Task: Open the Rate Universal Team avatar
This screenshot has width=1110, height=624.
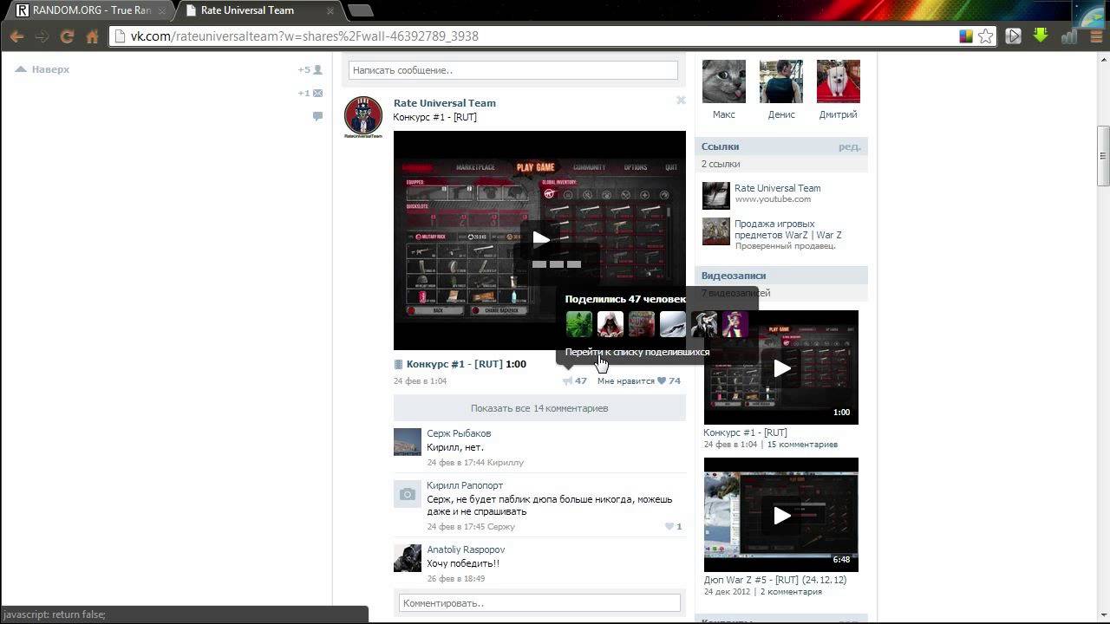Action: click(363, 117)
